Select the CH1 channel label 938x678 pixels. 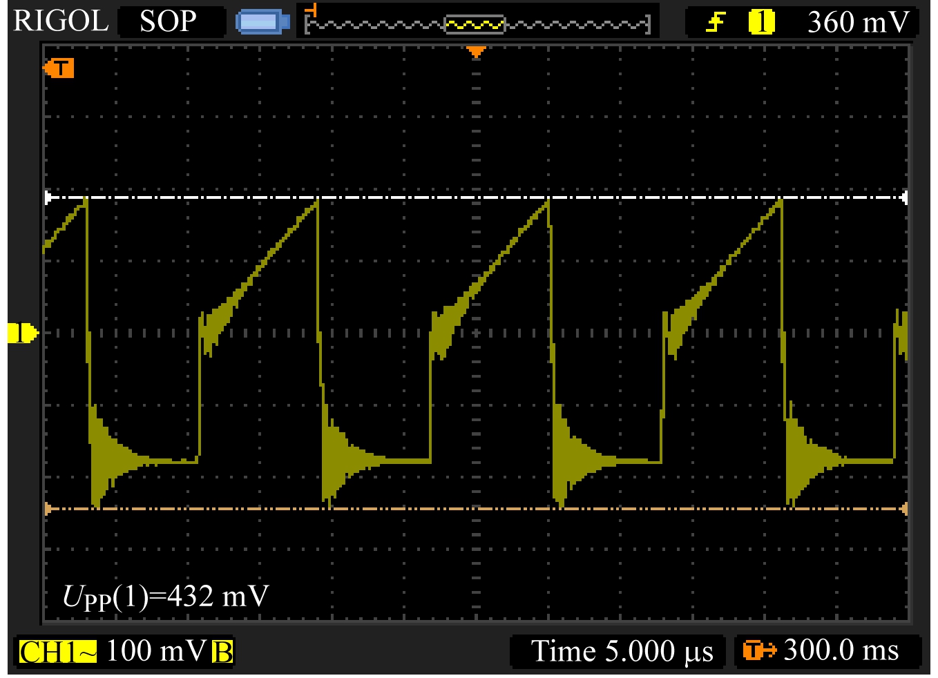point(48,652)
